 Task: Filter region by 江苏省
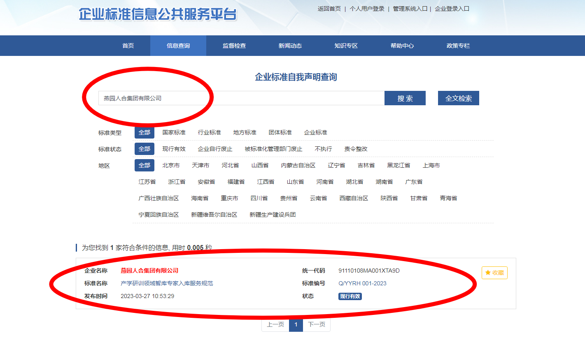pos(147,182)
